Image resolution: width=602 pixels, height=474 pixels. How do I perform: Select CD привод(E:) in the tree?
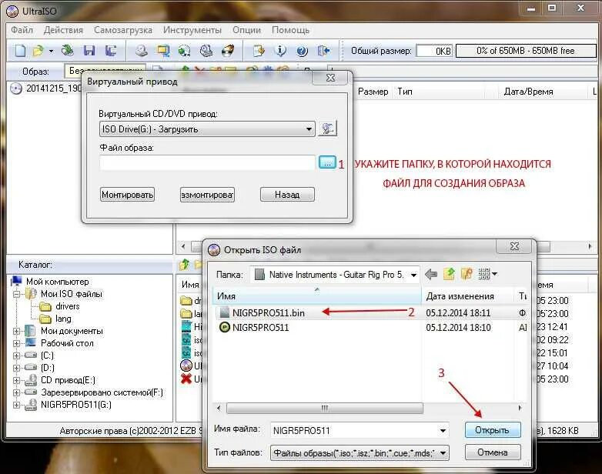(68, 380)
